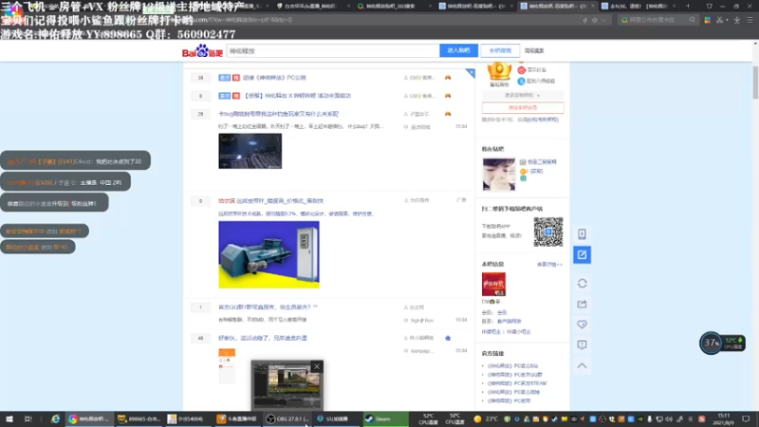Click the 高级搜索 link
The width and height of the screenshot is (759, 427).
(534, 51)
